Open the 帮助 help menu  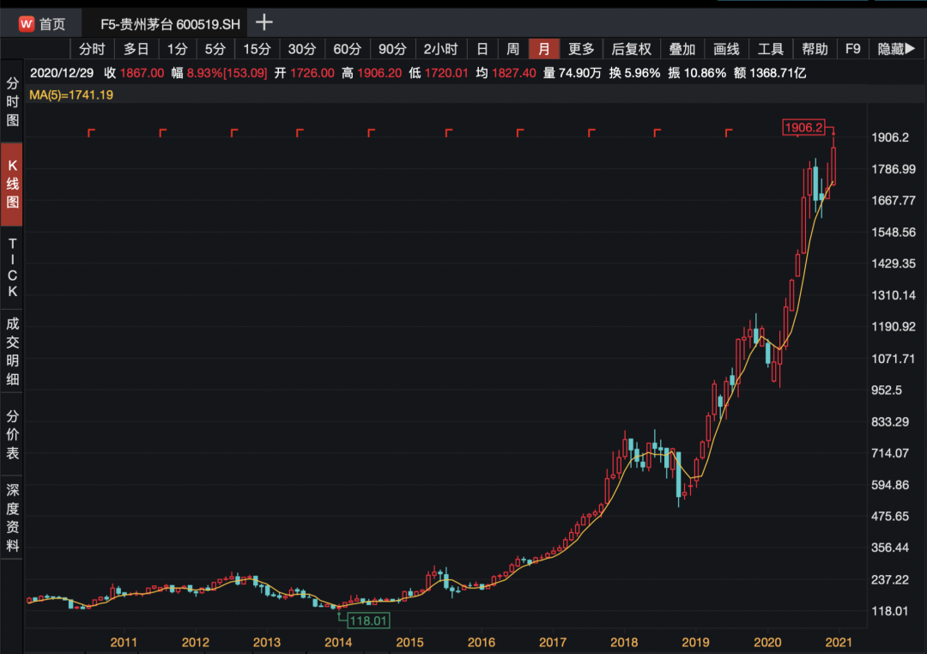tap(815, 49)
